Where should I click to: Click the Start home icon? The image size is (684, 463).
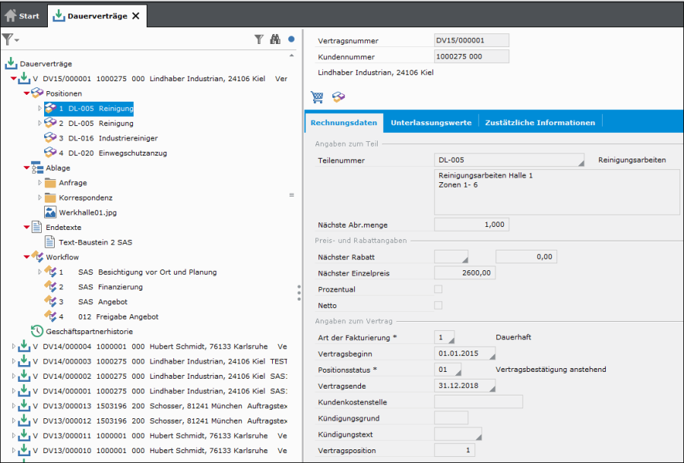11,16
